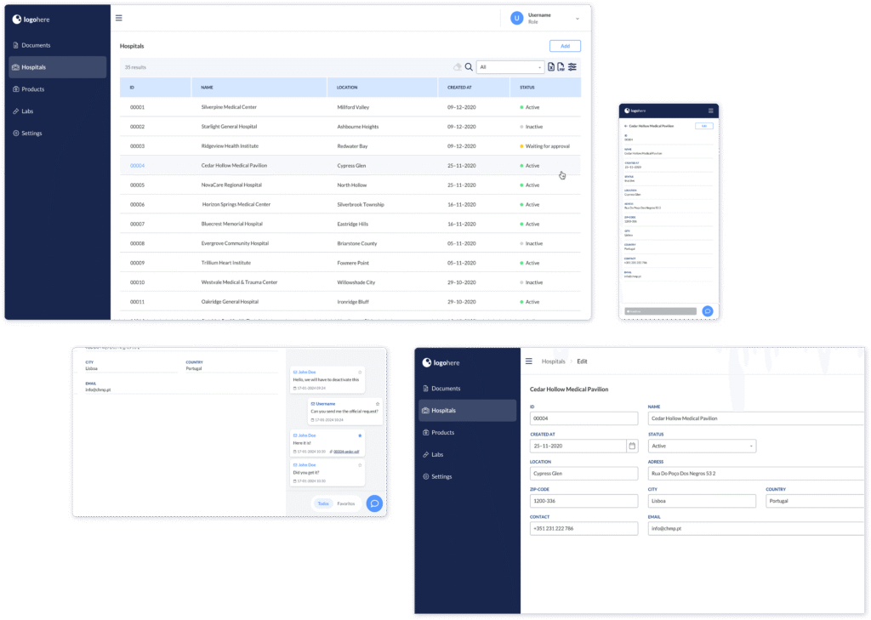Open the blue chat bubble in the messages panel

[373, 503]
